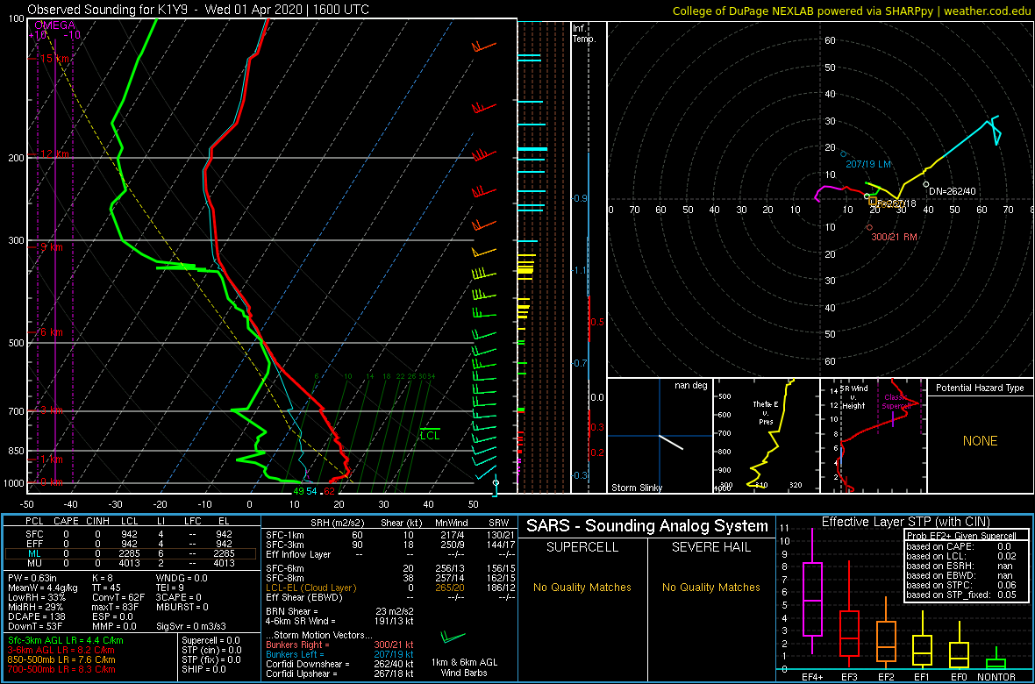Click the maxT = 83F value
The width and height of the screenshot is (1035, 684).
coord(118,609)
